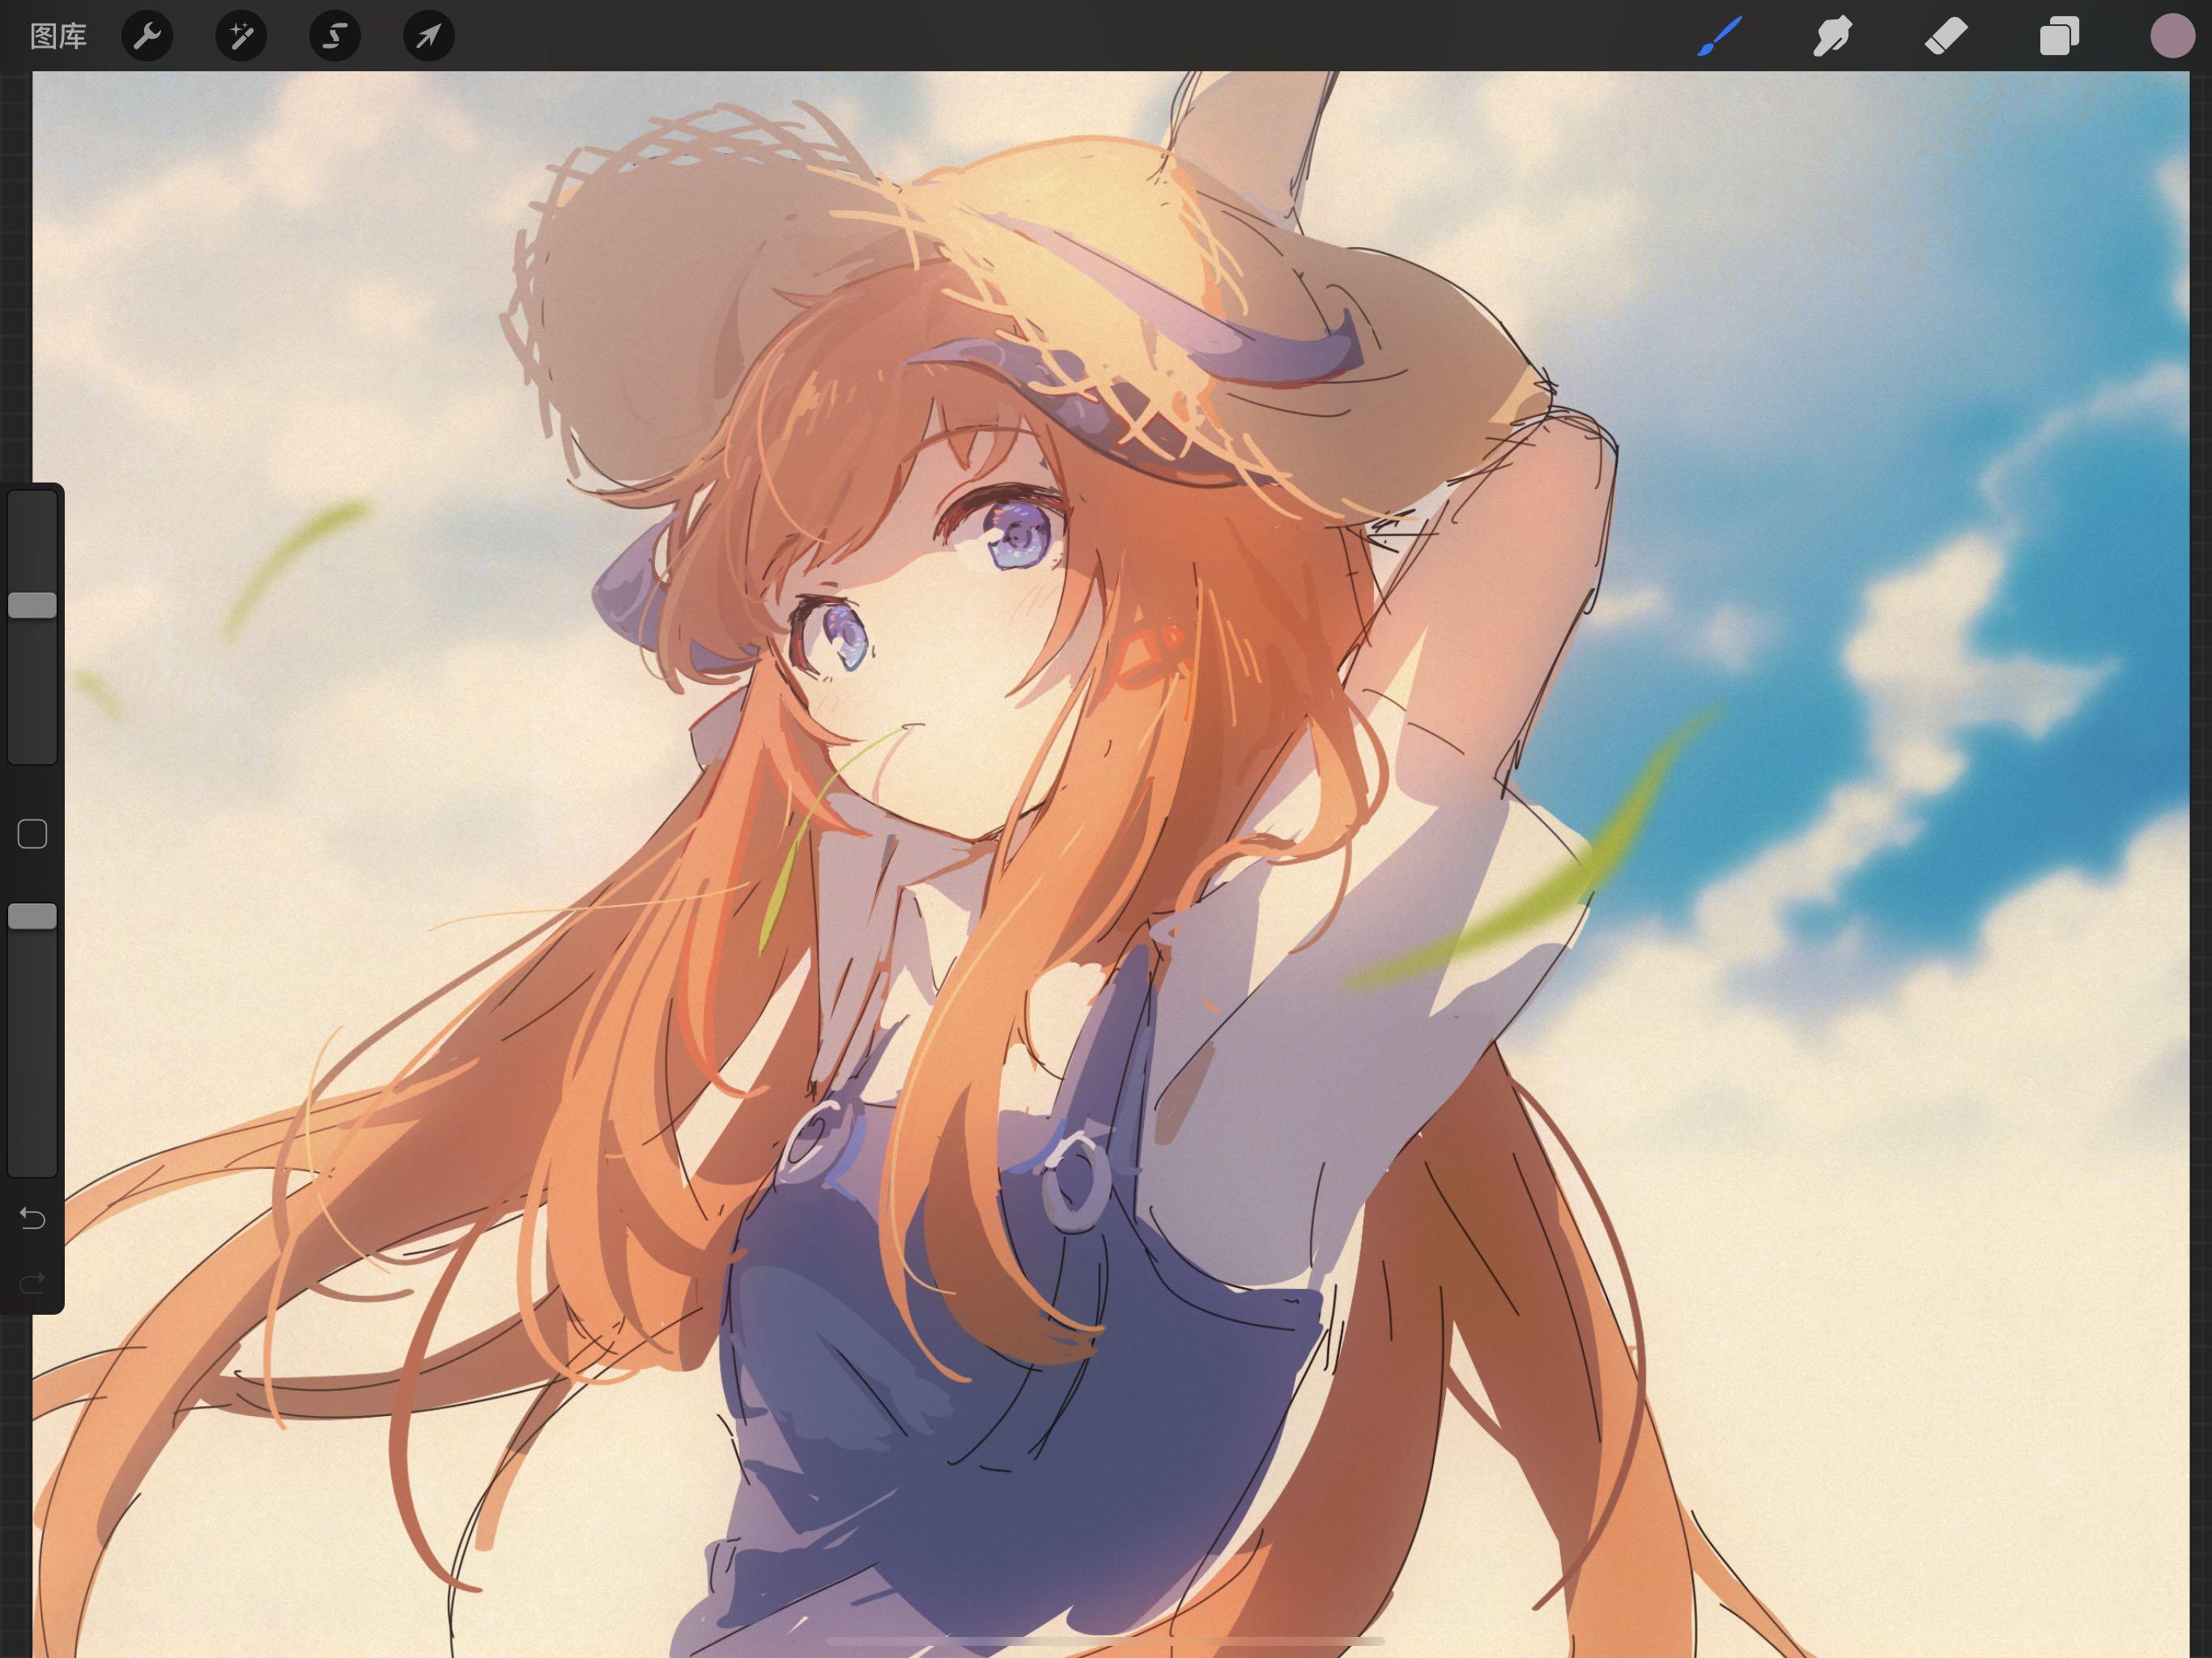The width and height of the screenshot is (2212, 1658).
Task: Select the Eraser tool
Action: [x=1946, y=37]
